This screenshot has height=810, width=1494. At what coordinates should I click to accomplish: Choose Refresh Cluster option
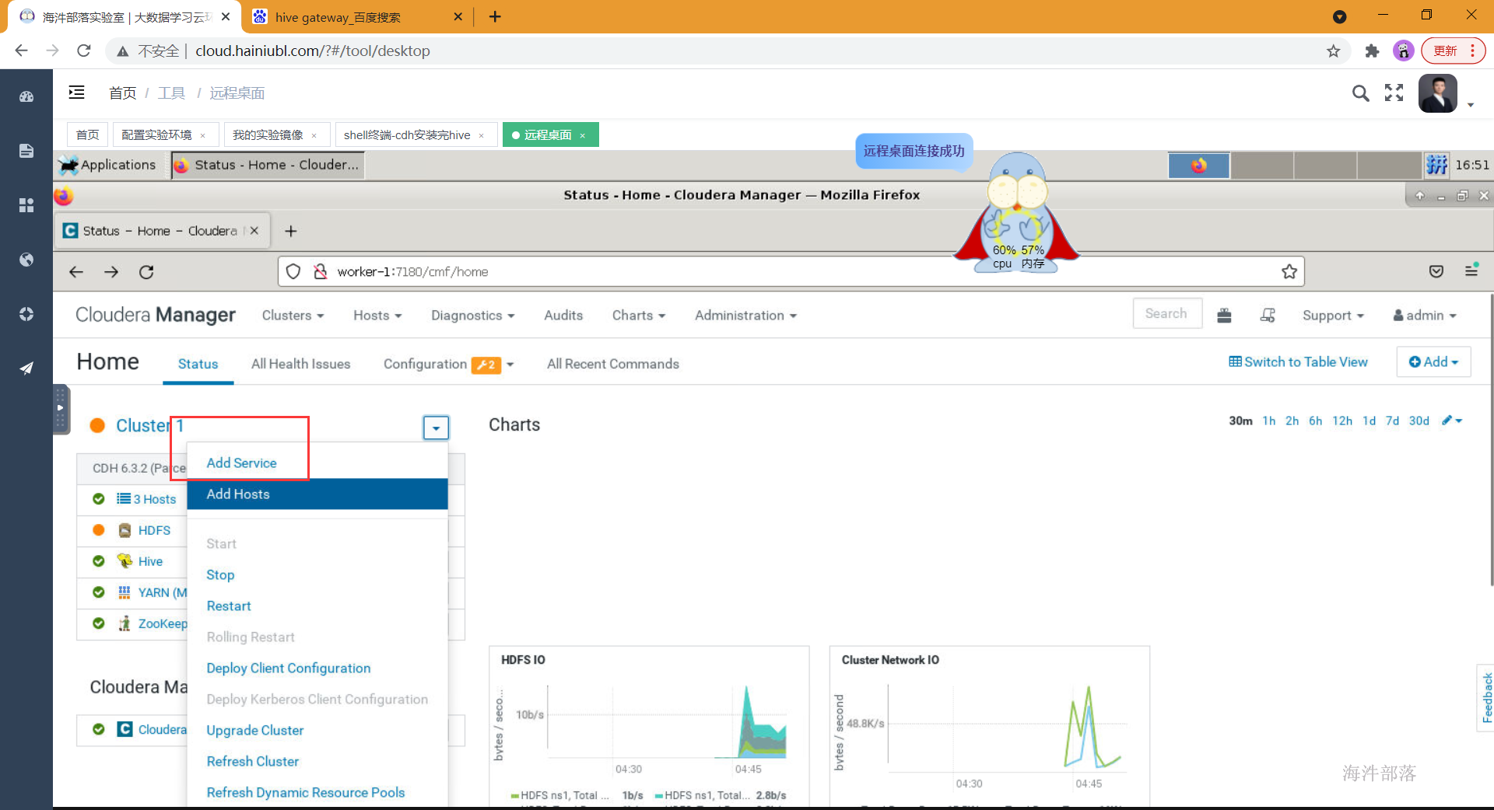point(253,761)
